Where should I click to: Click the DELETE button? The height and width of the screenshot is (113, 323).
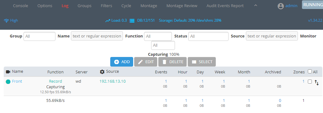coord(172,62)
